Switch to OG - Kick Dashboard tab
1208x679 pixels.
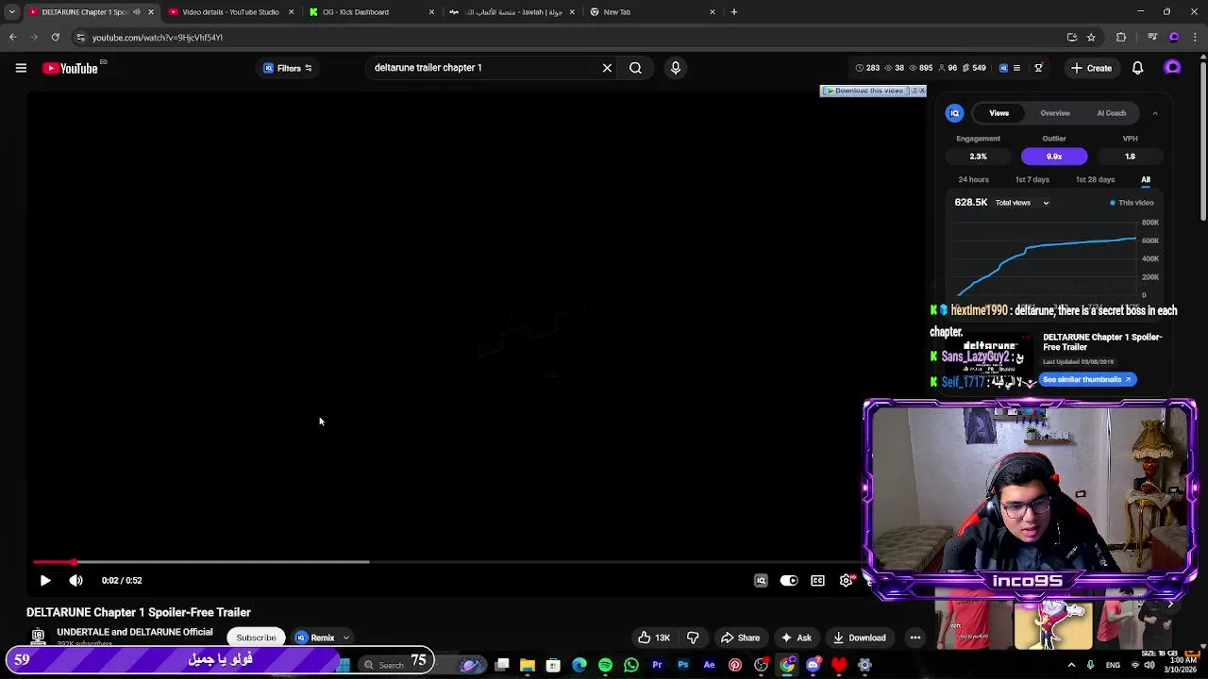(373, 12)
